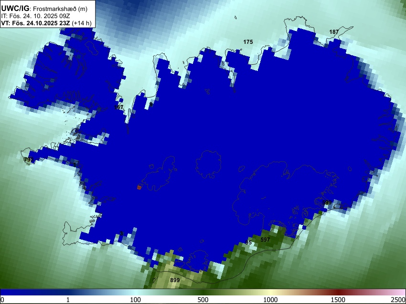Screen dimensions: 406x304
Task: Click the map value 792
Action: click(29, 160)
